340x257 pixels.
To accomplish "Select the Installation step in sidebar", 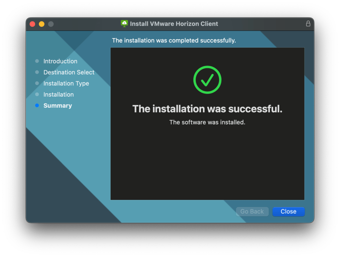I will 58,95.
